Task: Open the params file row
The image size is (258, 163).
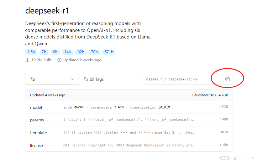Action: (x=129, y=120)
